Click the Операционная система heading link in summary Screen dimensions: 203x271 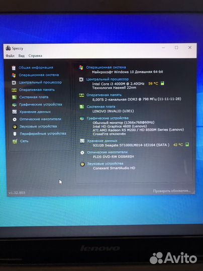(x=106, y=67)
